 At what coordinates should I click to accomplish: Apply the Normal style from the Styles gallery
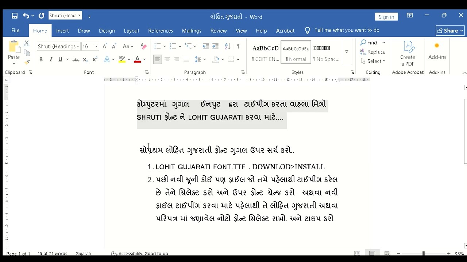pos(296,52)
